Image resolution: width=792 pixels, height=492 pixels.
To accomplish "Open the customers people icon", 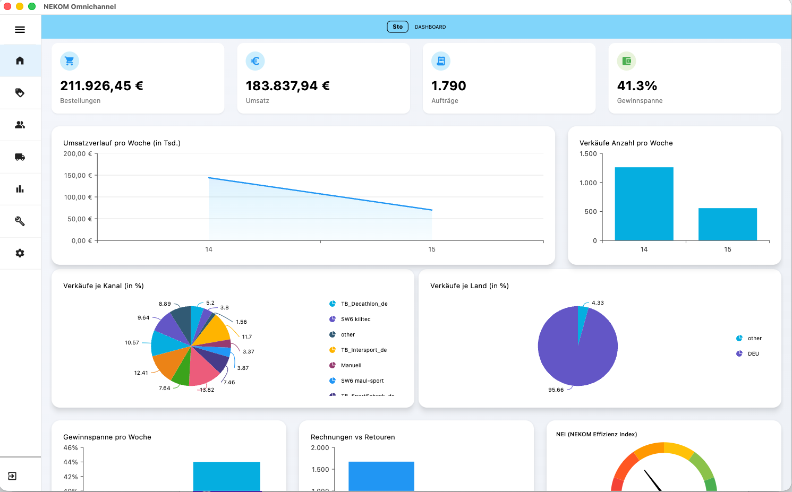I will pyautogui.click(x=20, y=125).
